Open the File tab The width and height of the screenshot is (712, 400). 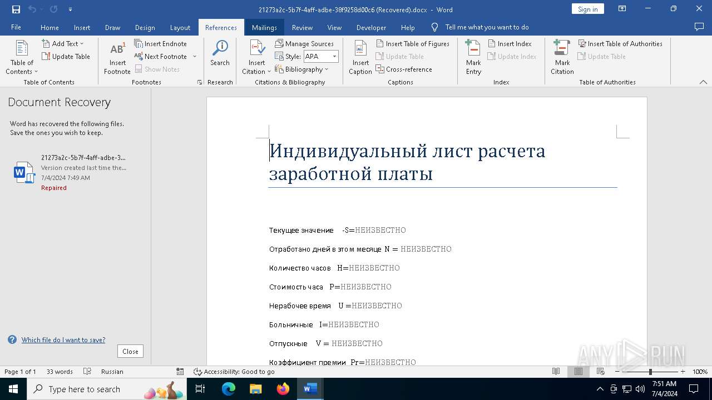tap(16, 27)
